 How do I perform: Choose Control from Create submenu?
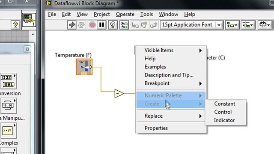pos(226,112)
